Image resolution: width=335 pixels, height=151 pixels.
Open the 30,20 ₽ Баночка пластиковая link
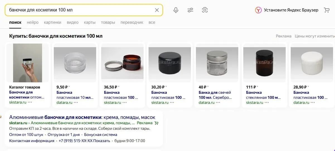pos(168,95)
